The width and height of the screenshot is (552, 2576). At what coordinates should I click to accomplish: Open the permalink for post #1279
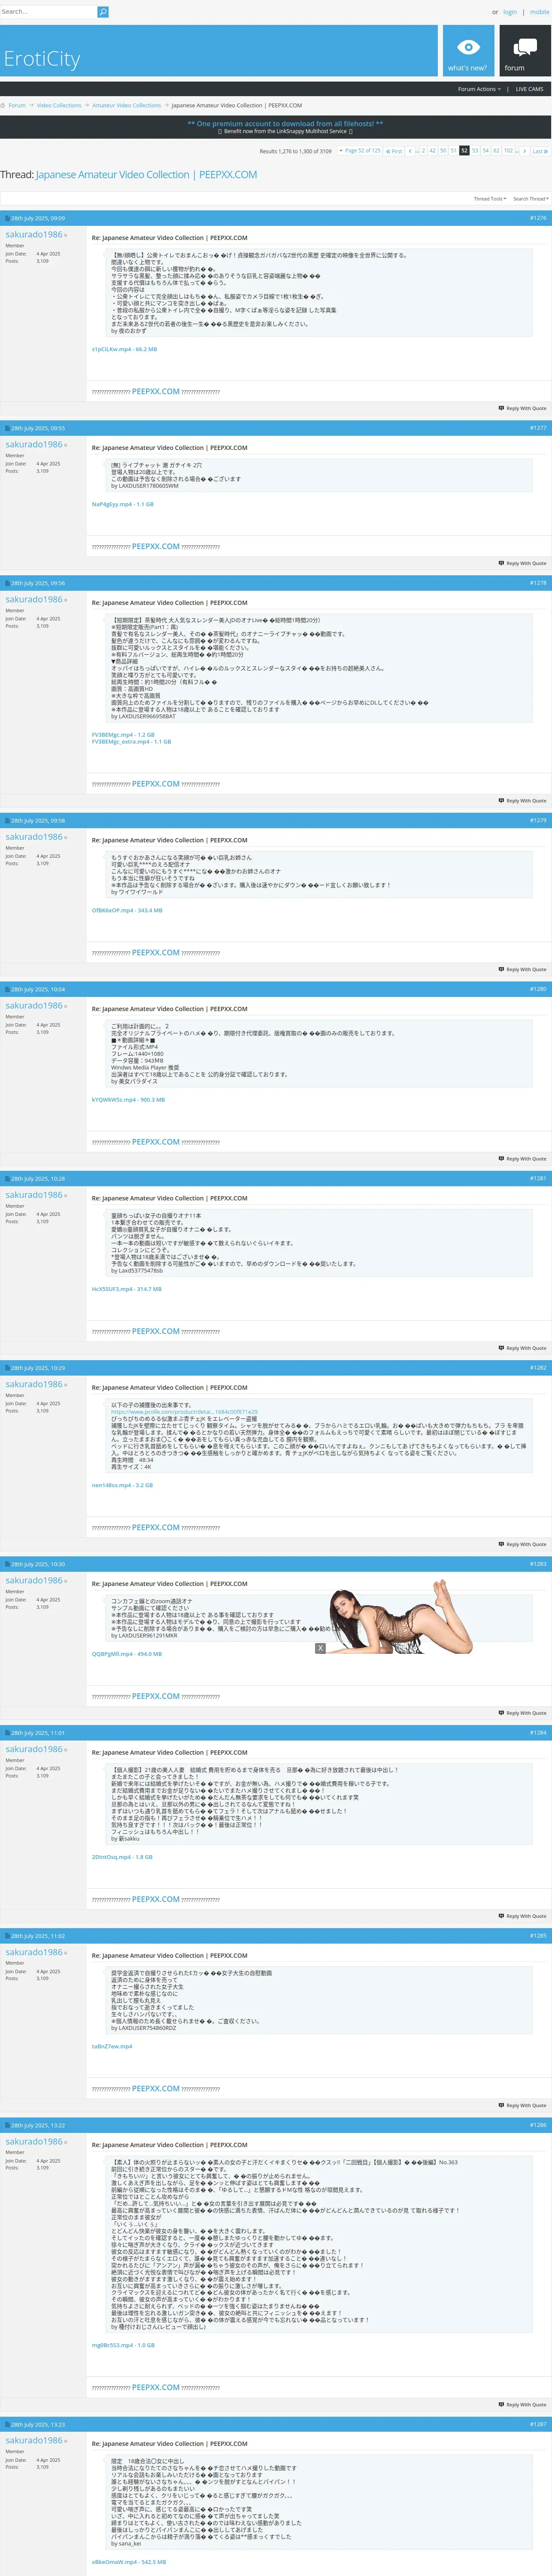coord(538,820)
